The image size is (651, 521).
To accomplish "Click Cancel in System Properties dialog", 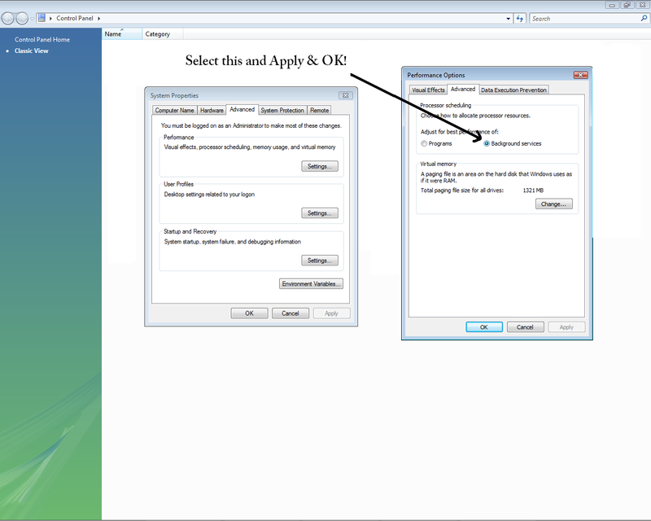I will 291,313.
